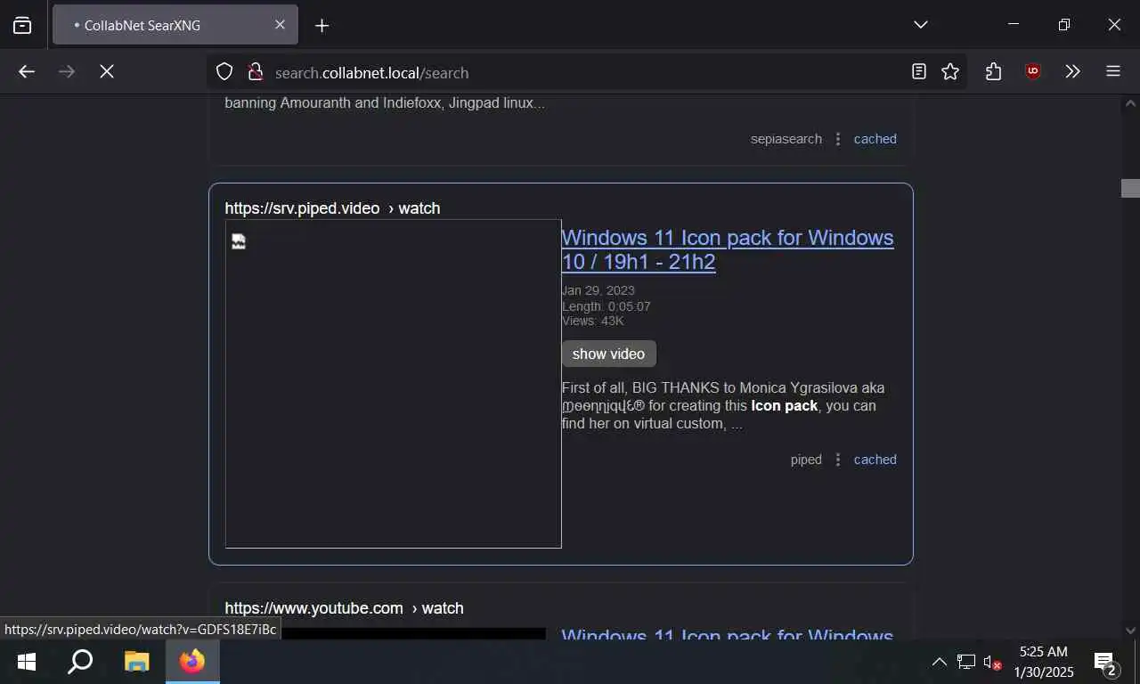
Task: Focus the address bar with search.collabnet.local
Action: pyautogui.click(x=588, y=72)
